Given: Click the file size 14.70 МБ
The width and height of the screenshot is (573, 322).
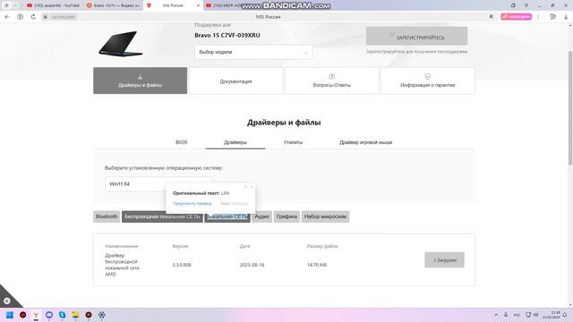Looking at the screenshot, I should click(317, 265).
